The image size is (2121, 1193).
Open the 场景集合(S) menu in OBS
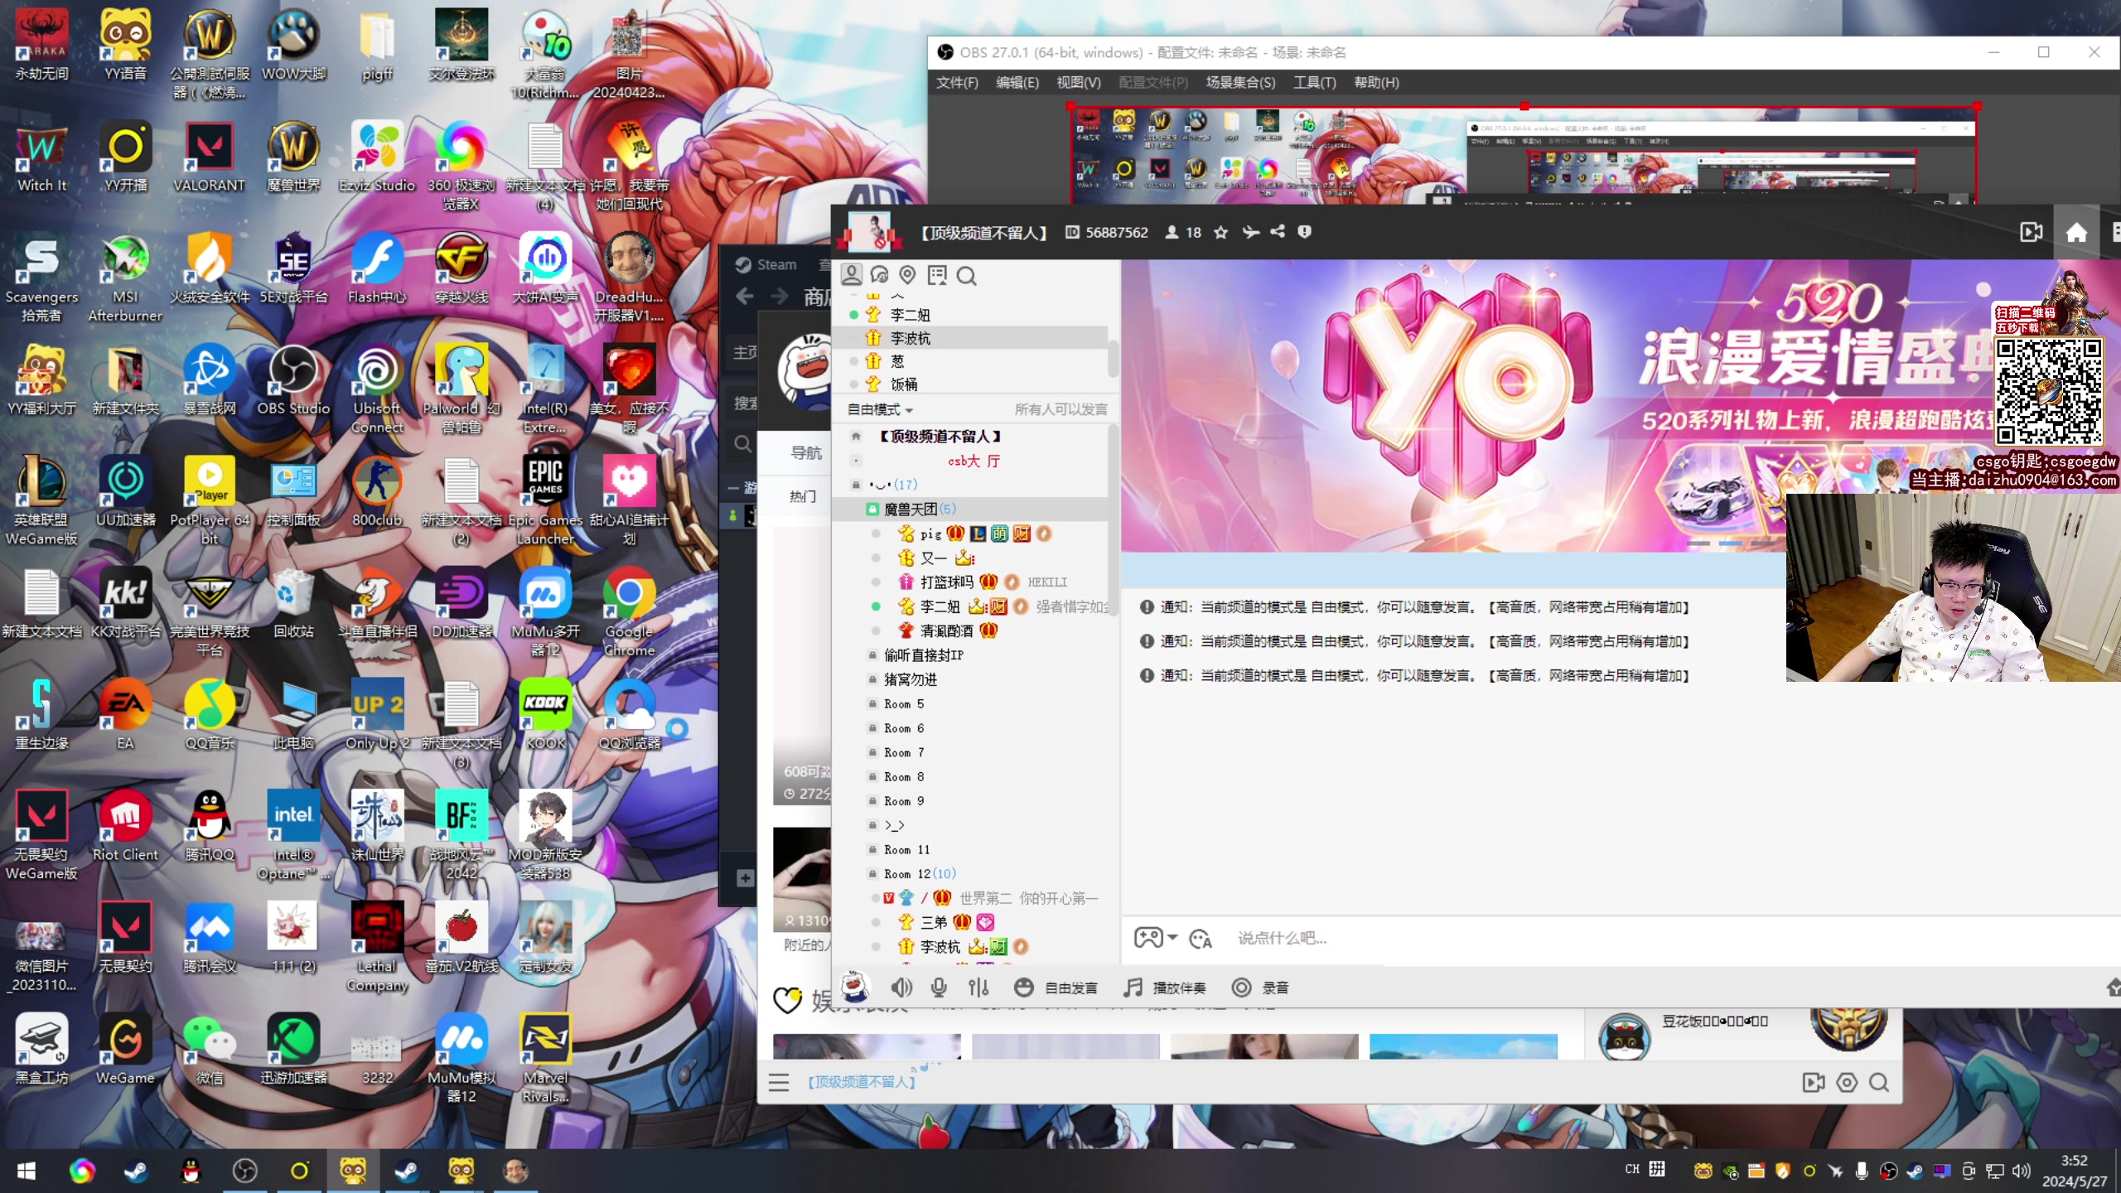click(x=1240, y=82)
